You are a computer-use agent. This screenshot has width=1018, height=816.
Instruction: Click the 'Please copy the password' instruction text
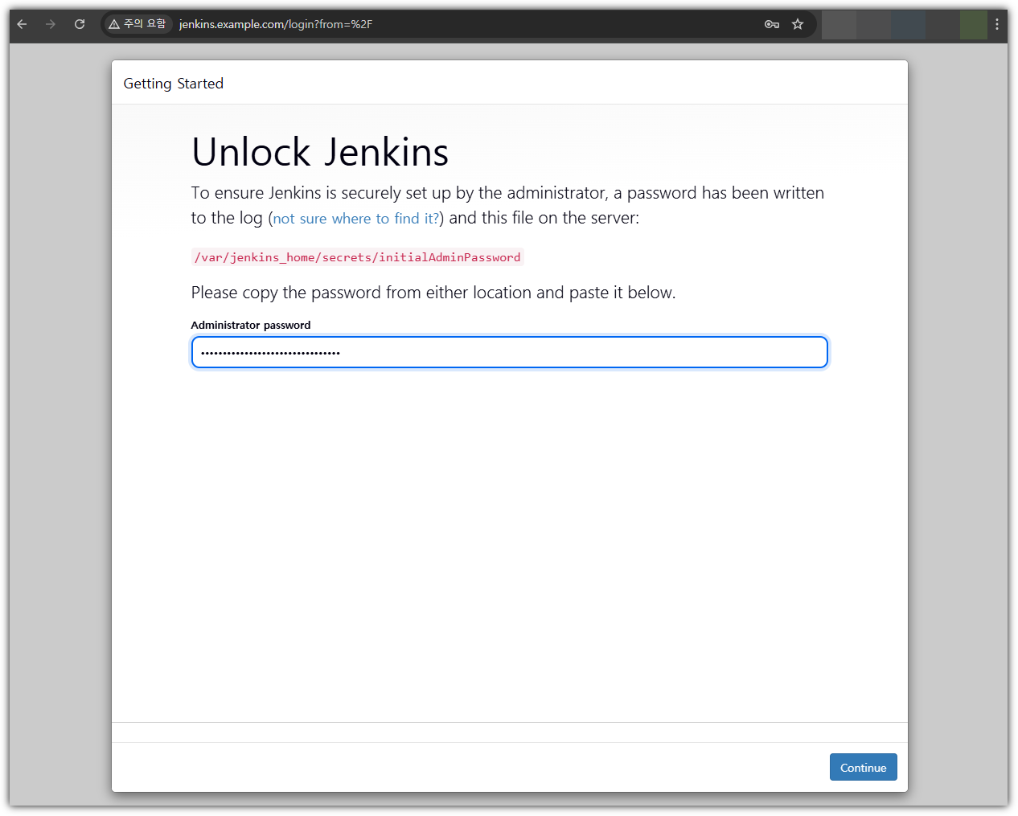433,293
